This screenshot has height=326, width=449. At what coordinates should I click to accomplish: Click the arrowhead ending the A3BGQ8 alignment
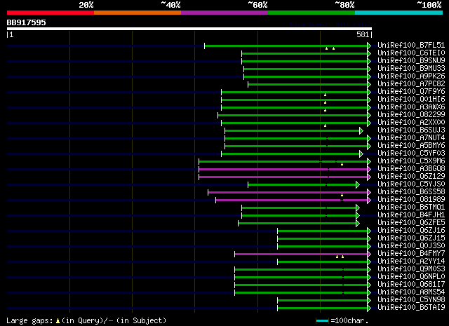coord(369,170)
